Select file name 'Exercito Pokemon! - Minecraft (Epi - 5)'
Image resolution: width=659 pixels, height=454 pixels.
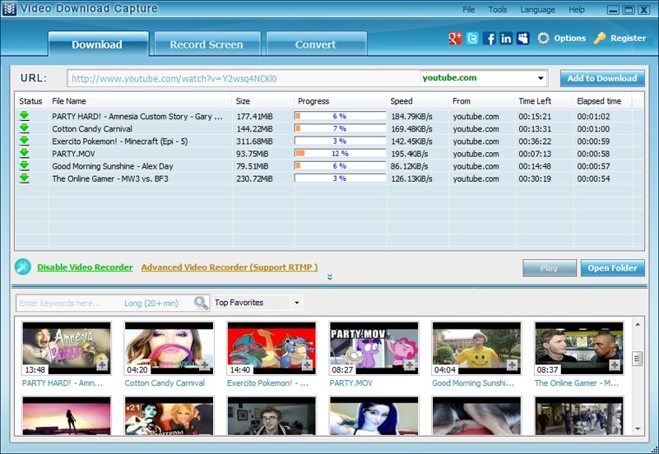click(x=120, y=141)
